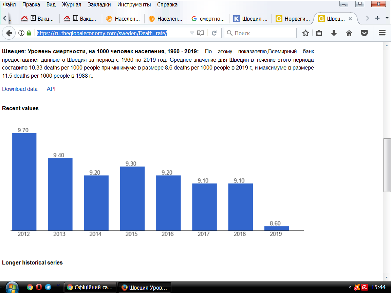The width and height of the screenshot is (391, 293).
Task: Go to the home page icon
Action: 349,33
